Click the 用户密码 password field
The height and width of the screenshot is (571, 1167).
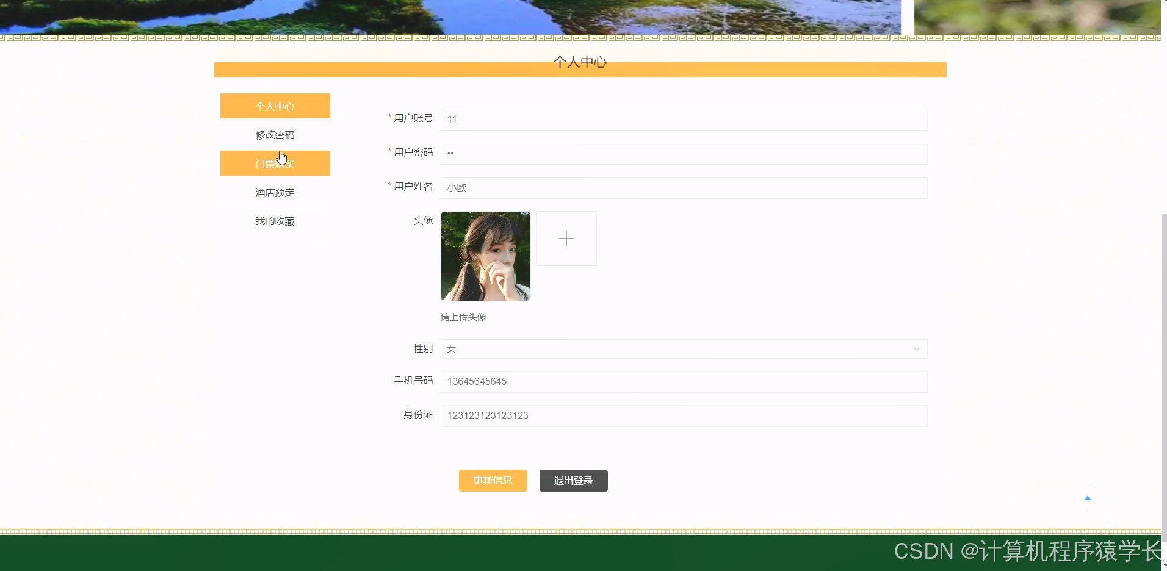click(x=683, y=153)
